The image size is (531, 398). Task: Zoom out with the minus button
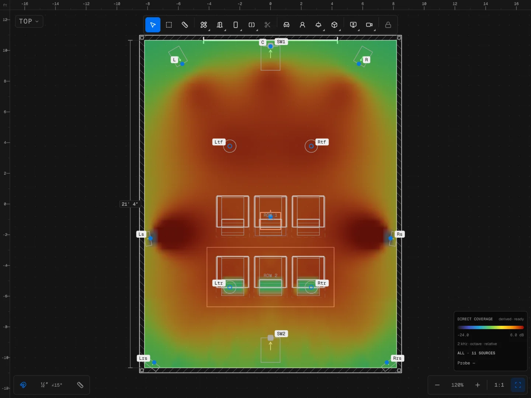pyautogui.click(x=437, y=385)
